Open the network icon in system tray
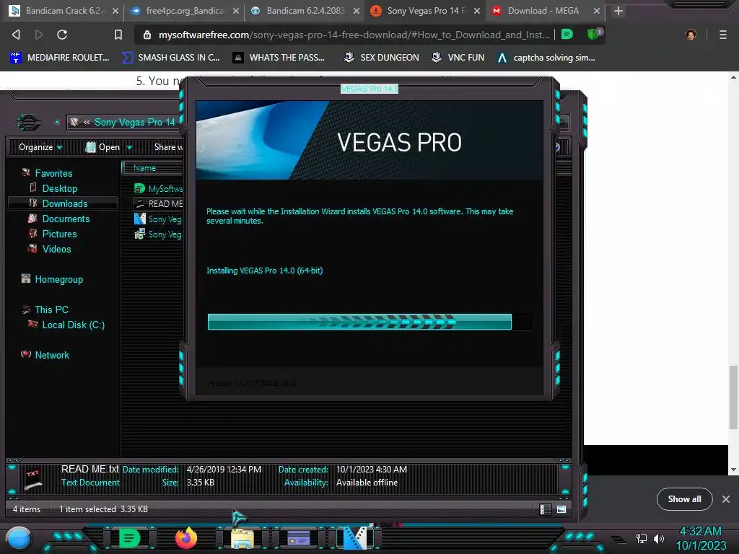 pyautogui.click(x=642, y=538)
